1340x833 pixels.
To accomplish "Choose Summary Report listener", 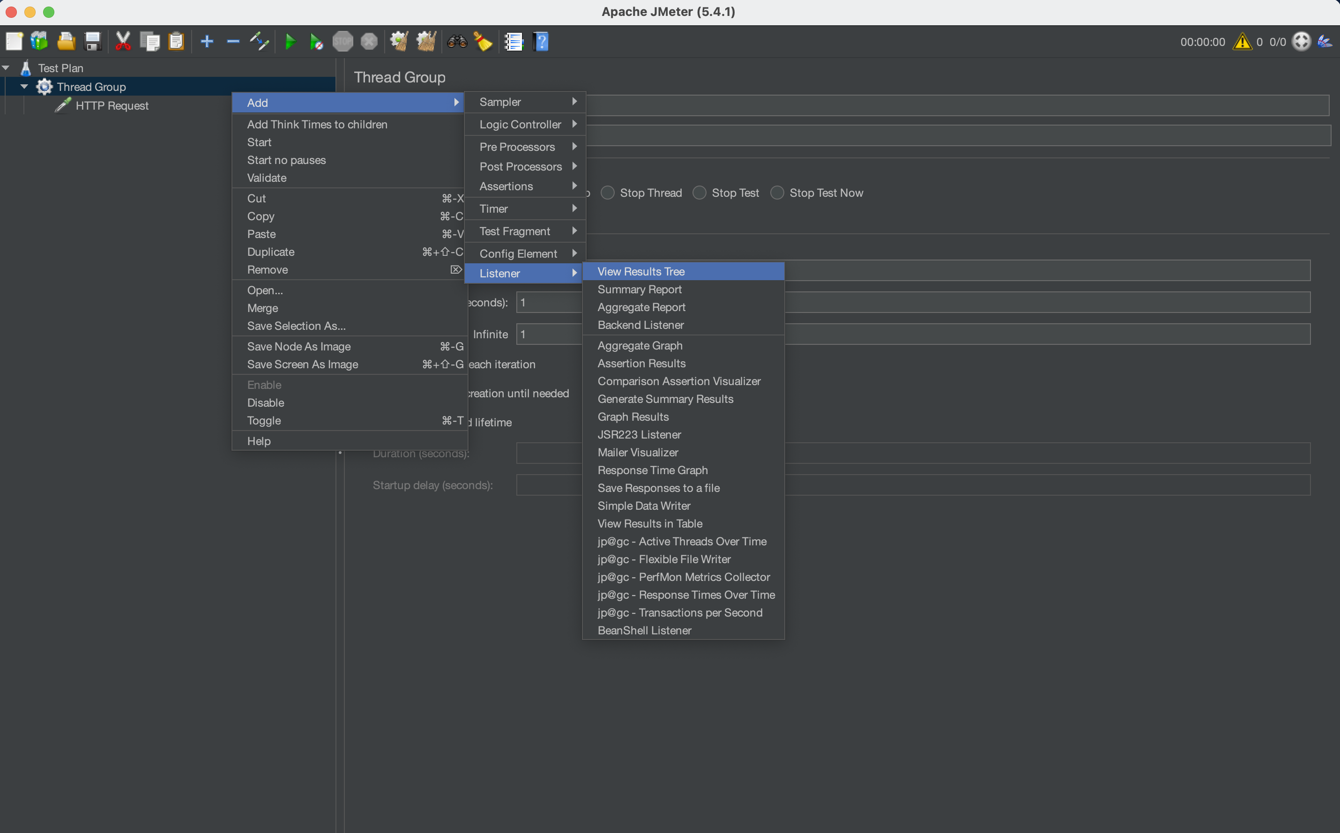I will click(683, 289).
